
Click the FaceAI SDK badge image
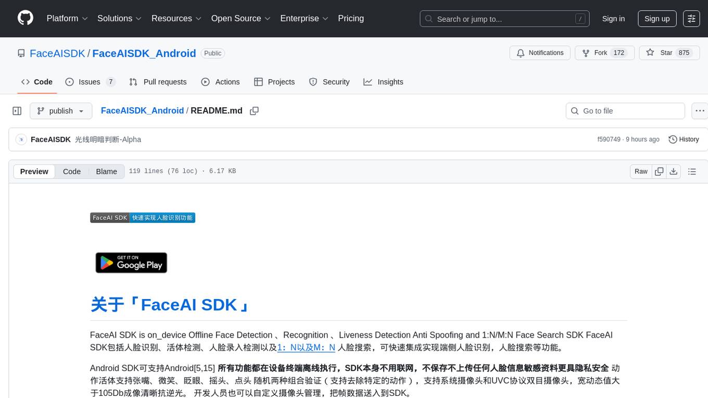coord(143,218)
